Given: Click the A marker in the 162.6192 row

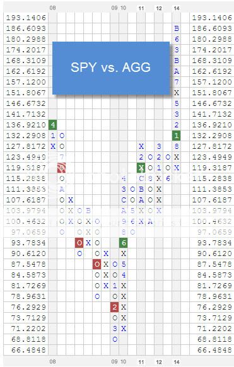Looking at the screenshot, I should [177, 71].
